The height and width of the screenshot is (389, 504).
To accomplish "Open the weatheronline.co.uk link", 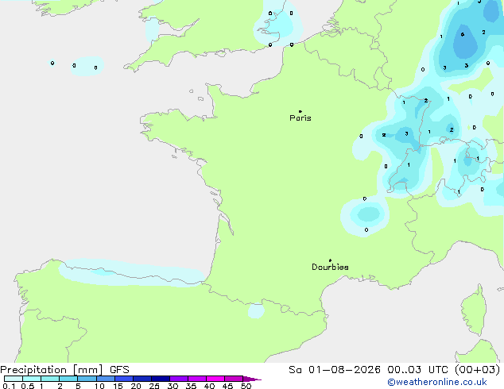I will tap(437, 382).
